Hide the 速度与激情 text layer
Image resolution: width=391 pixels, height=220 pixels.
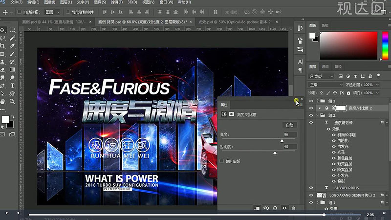[x=311, y=123]
